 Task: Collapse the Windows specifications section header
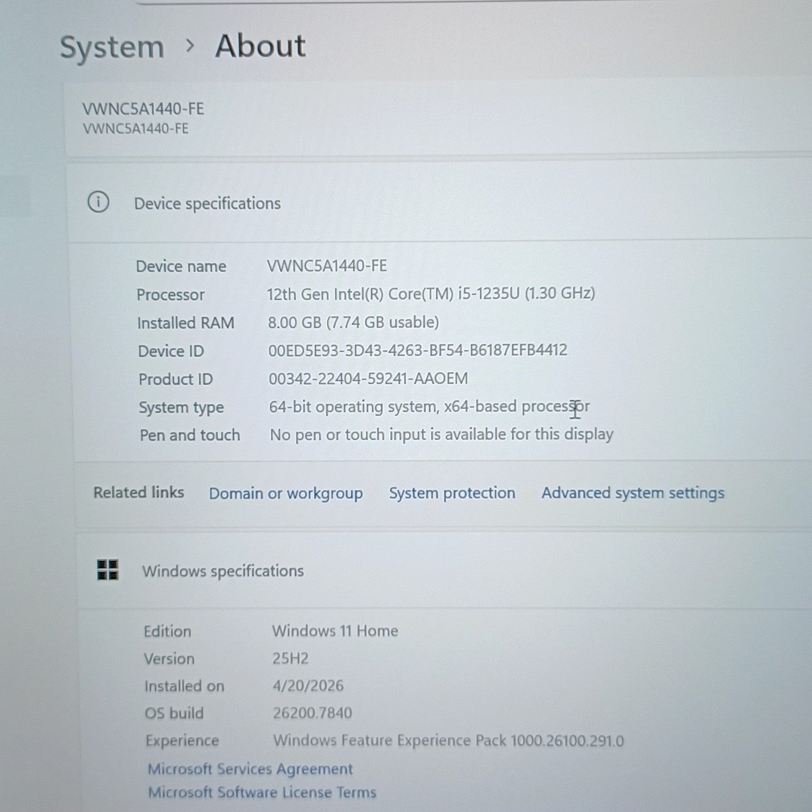click(444, 570)
